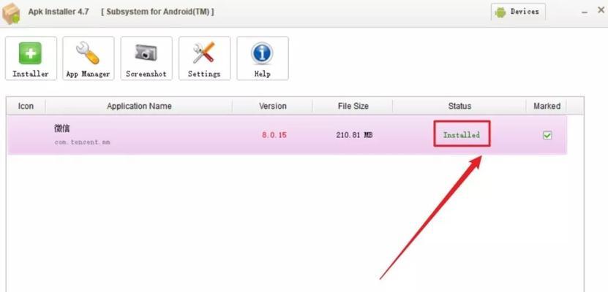Click the Installed status text
Viewport: 608px width, 292px height.
pos(462,135)
